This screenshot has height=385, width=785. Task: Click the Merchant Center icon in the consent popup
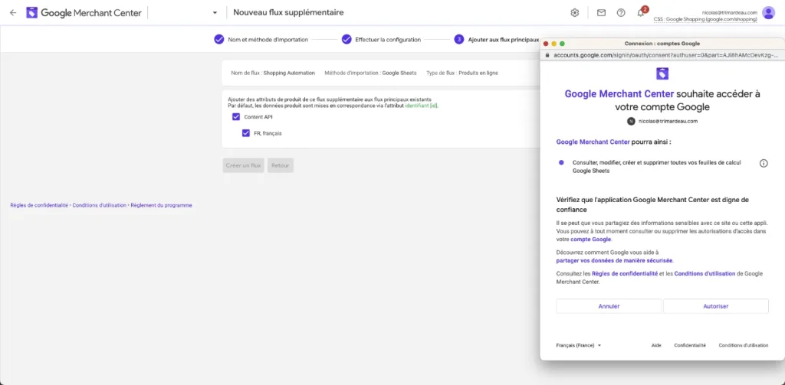(662, 73)
